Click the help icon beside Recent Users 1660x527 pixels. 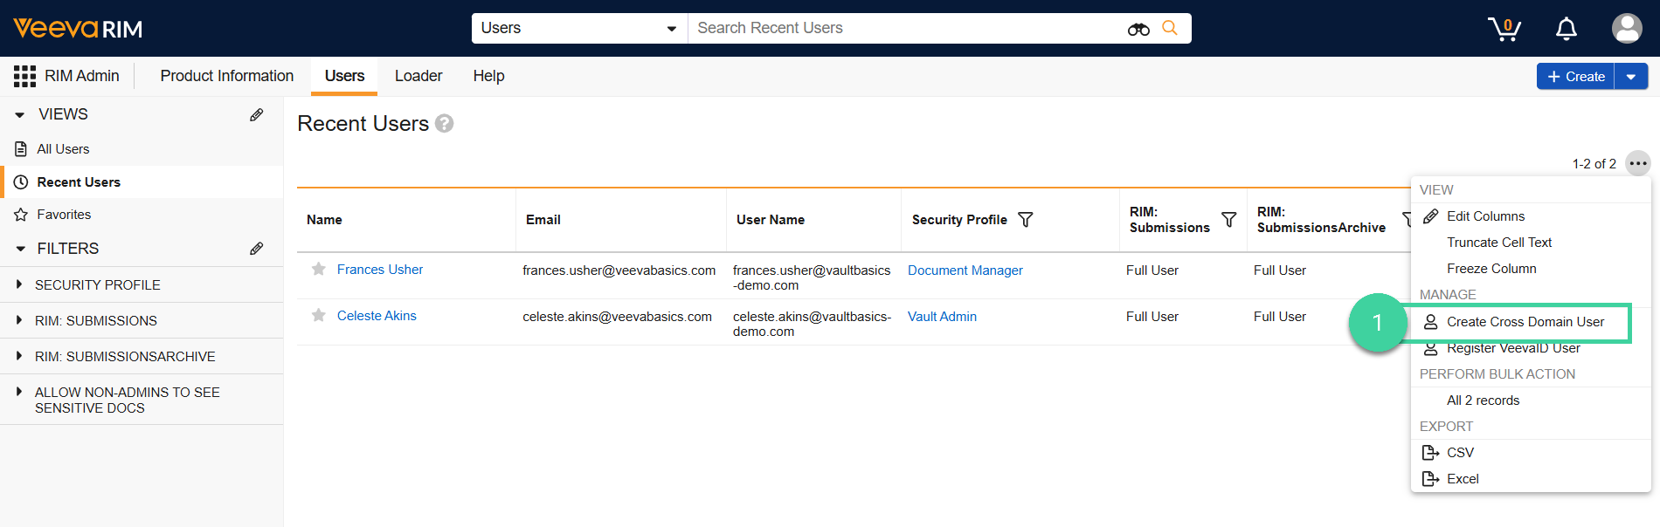444,124
